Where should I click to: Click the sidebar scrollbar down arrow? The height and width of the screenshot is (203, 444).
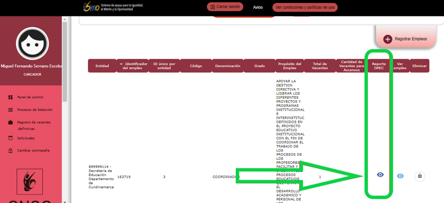pyautogui.click(x=65, y=201)
